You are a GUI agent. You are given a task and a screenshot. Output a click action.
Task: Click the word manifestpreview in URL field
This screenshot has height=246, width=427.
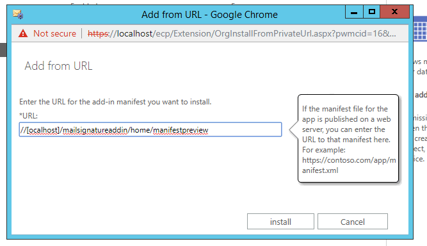tap(181, 130)
